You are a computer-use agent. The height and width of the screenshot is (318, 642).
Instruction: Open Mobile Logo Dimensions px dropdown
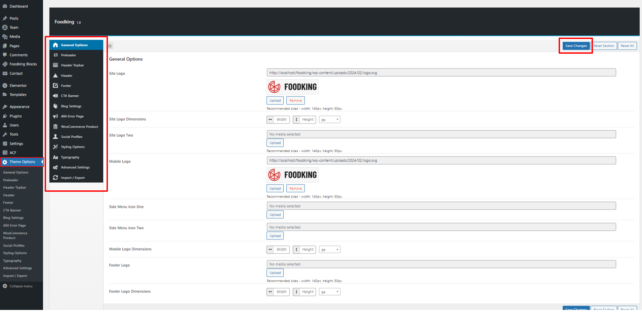click(x=329, y=249)
